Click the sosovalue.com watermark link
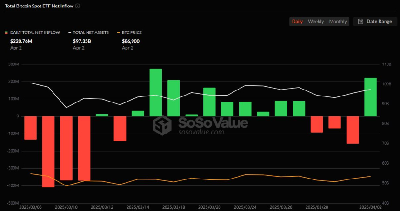The image size is (400, 211). [x=201, y=132]
